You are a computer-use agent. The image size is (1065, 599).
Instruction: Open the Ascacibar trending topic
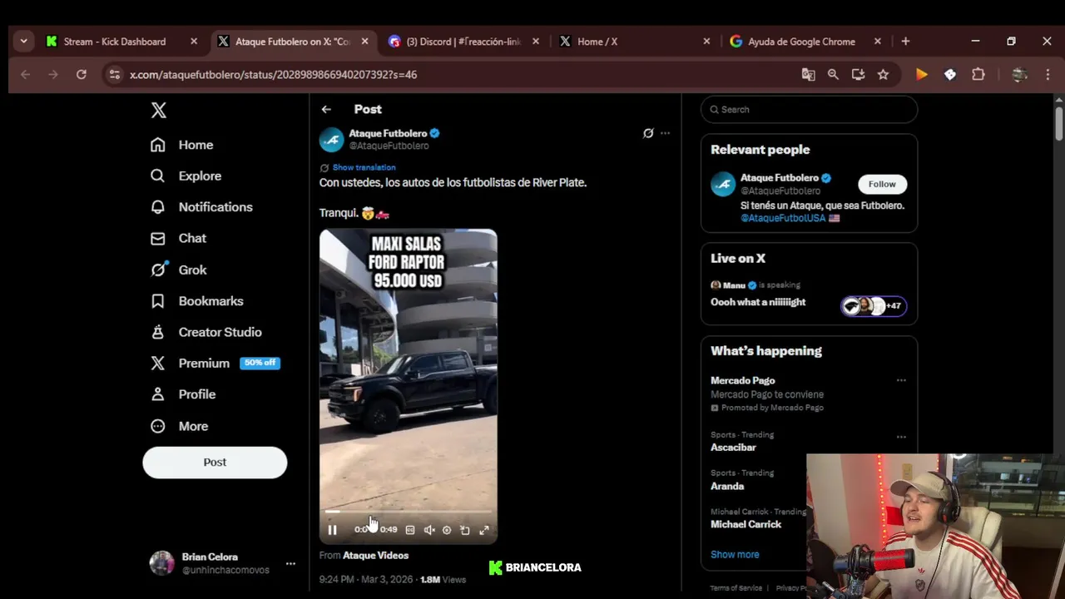click(x=733, y=448)
